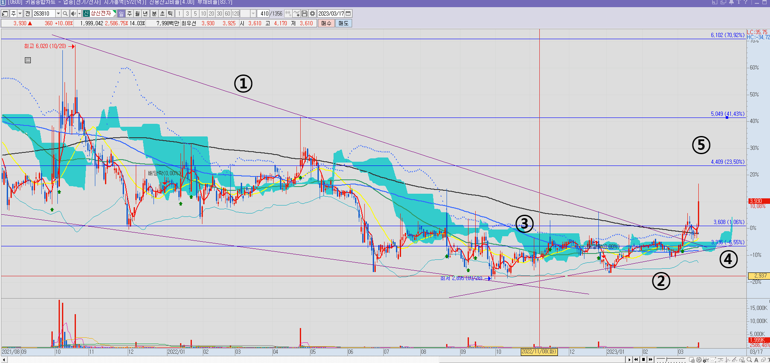
Task: Click the 최고 6,020 (10/20) high label
Action: click(45, 46)
